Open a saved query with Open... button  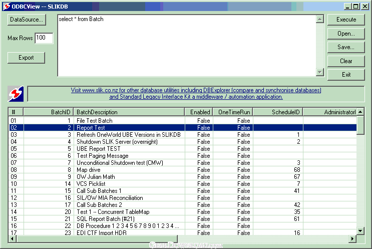(346, 34)
